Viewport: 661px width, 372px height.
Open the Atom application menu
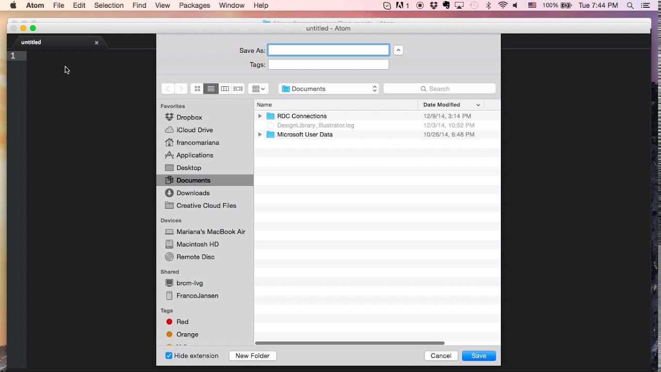tap(35, 5)
